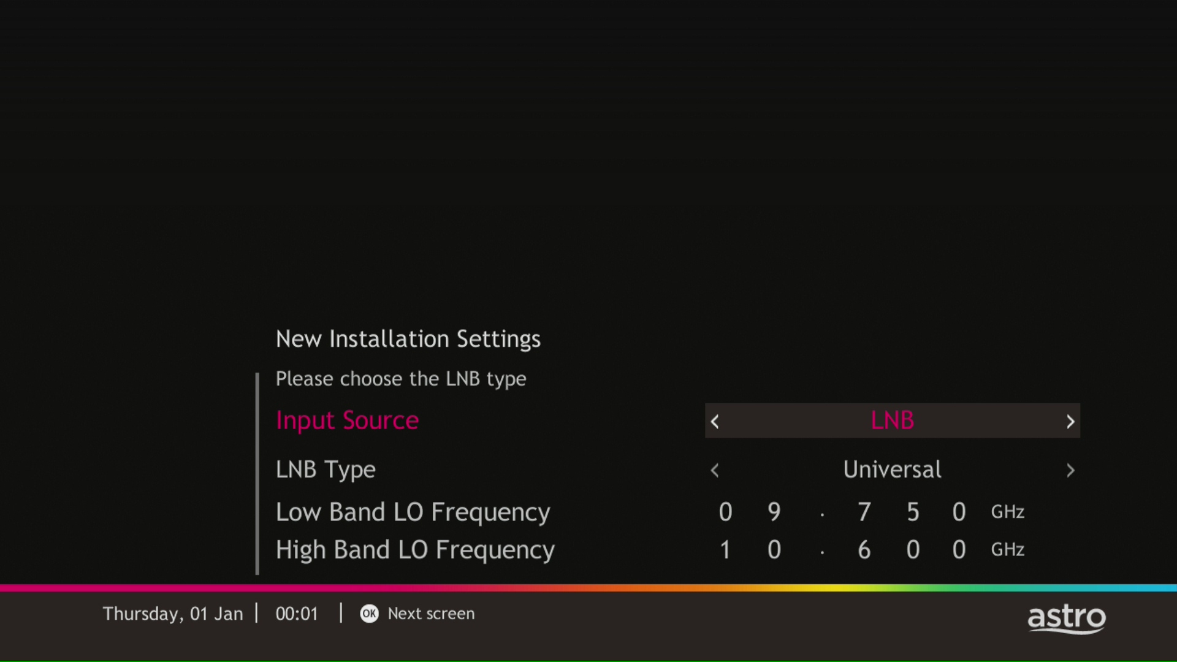Click the Next screen prompt
Image resolution: width=1177 pixels, height=662 pixels.
tap(431, 614)
